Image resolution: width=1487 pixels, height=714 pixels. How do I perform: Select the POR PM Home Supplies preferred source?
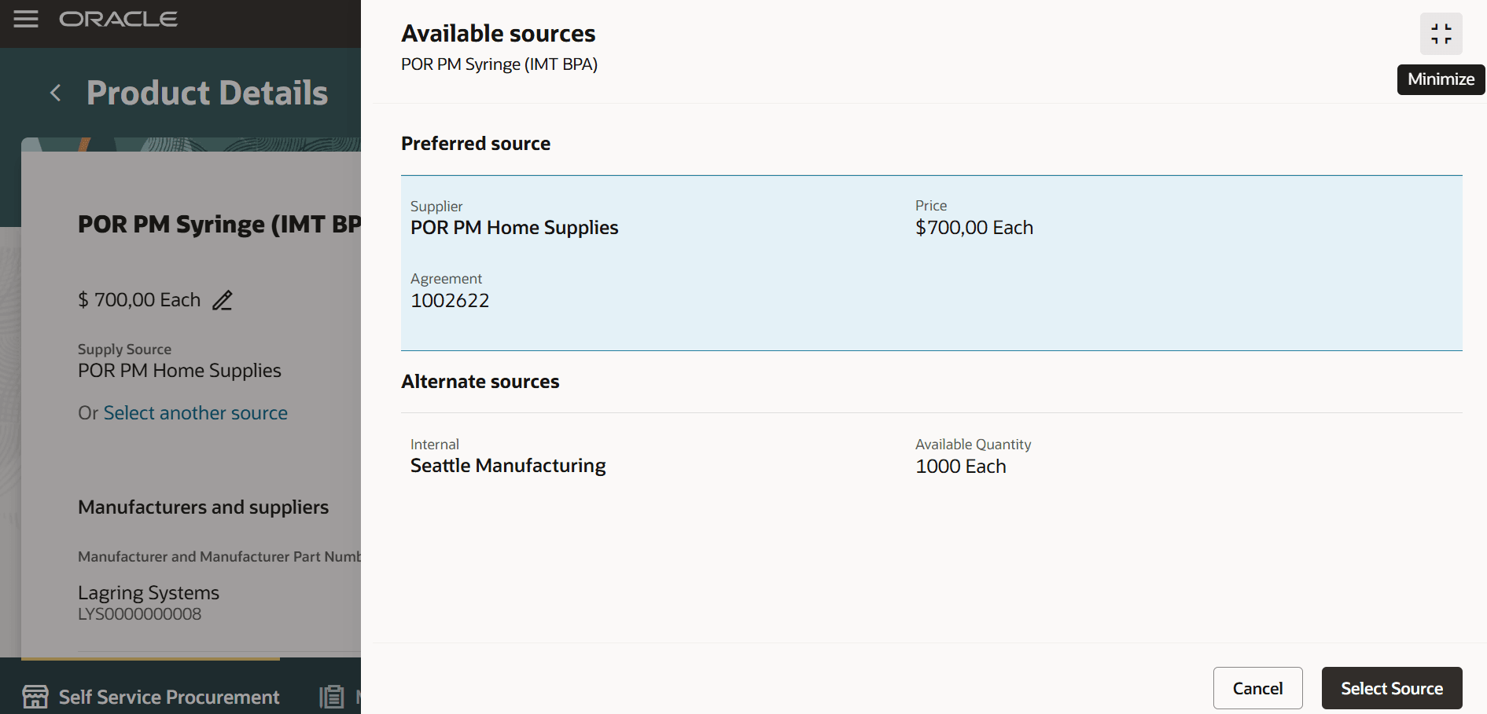tap(514, 227)
